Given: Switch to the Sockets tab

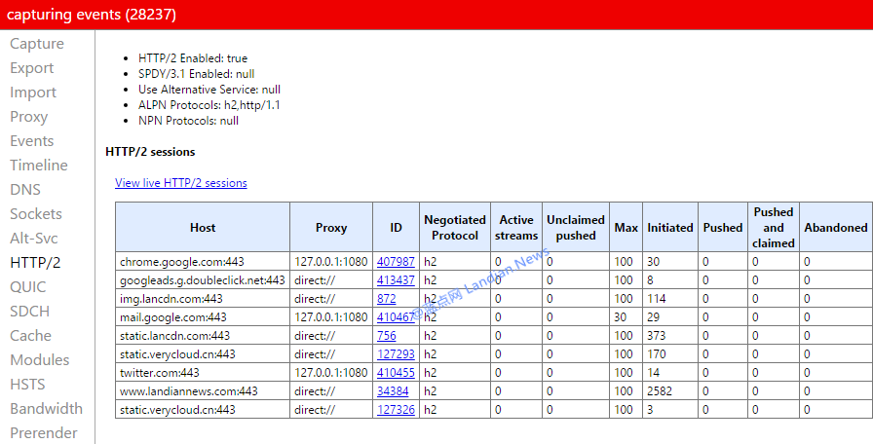Looking at the screenshot, I should (36, 214).
